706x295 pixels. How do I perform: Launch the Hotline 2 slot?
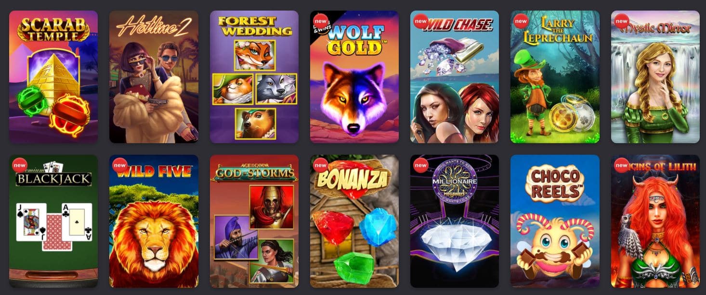(x=154, y=77)
